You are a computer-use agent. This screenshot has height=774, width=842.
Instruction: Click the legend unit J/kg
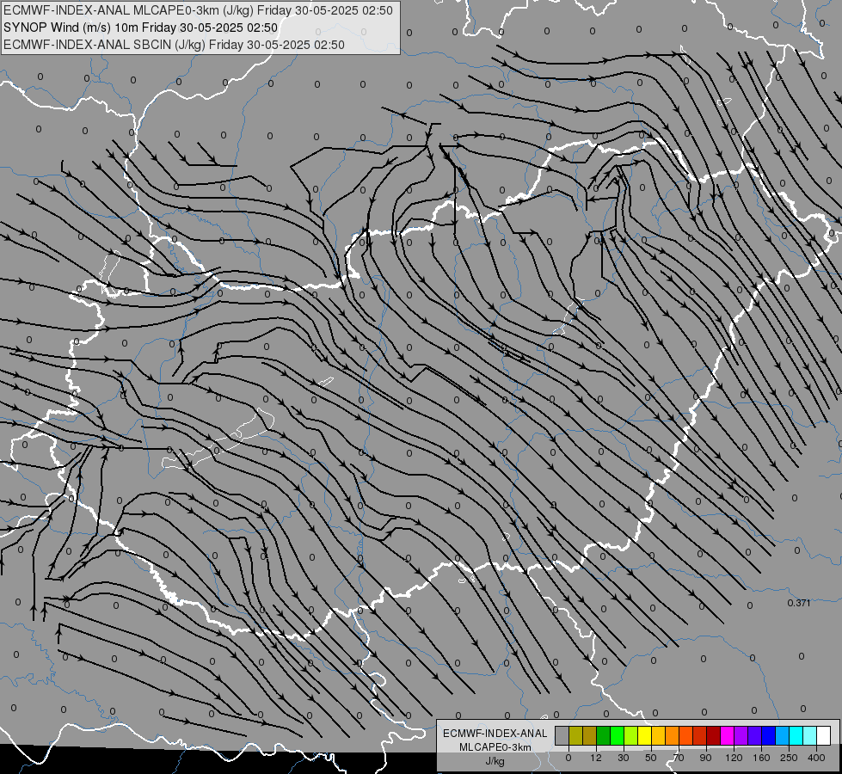(495, 760)
